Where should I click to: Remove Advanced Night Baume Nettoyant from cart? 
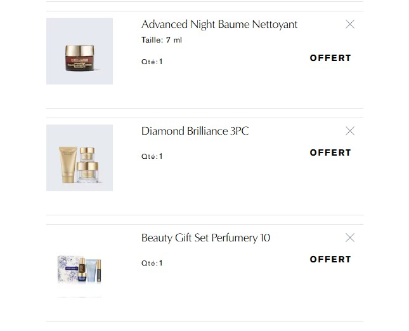click(x=350, y=24)
